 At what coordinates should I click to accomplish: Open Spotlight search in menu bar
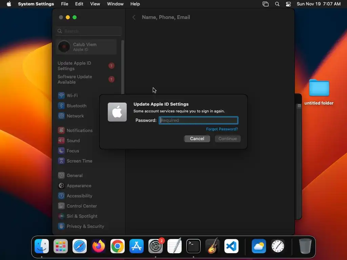point(277,4)
